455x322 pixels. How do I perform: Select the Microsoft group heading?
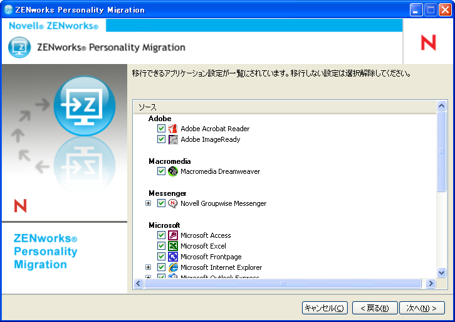(164, 225)
